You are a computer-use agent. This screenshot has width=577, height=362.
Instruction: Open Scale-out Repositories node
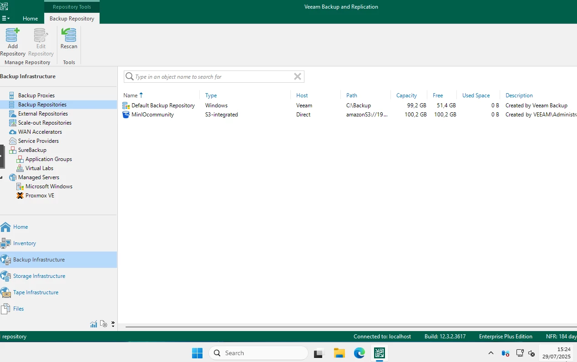[x=45, y=123]
